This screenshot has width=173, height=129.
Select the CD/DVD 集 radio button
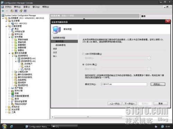pos(83,65)
